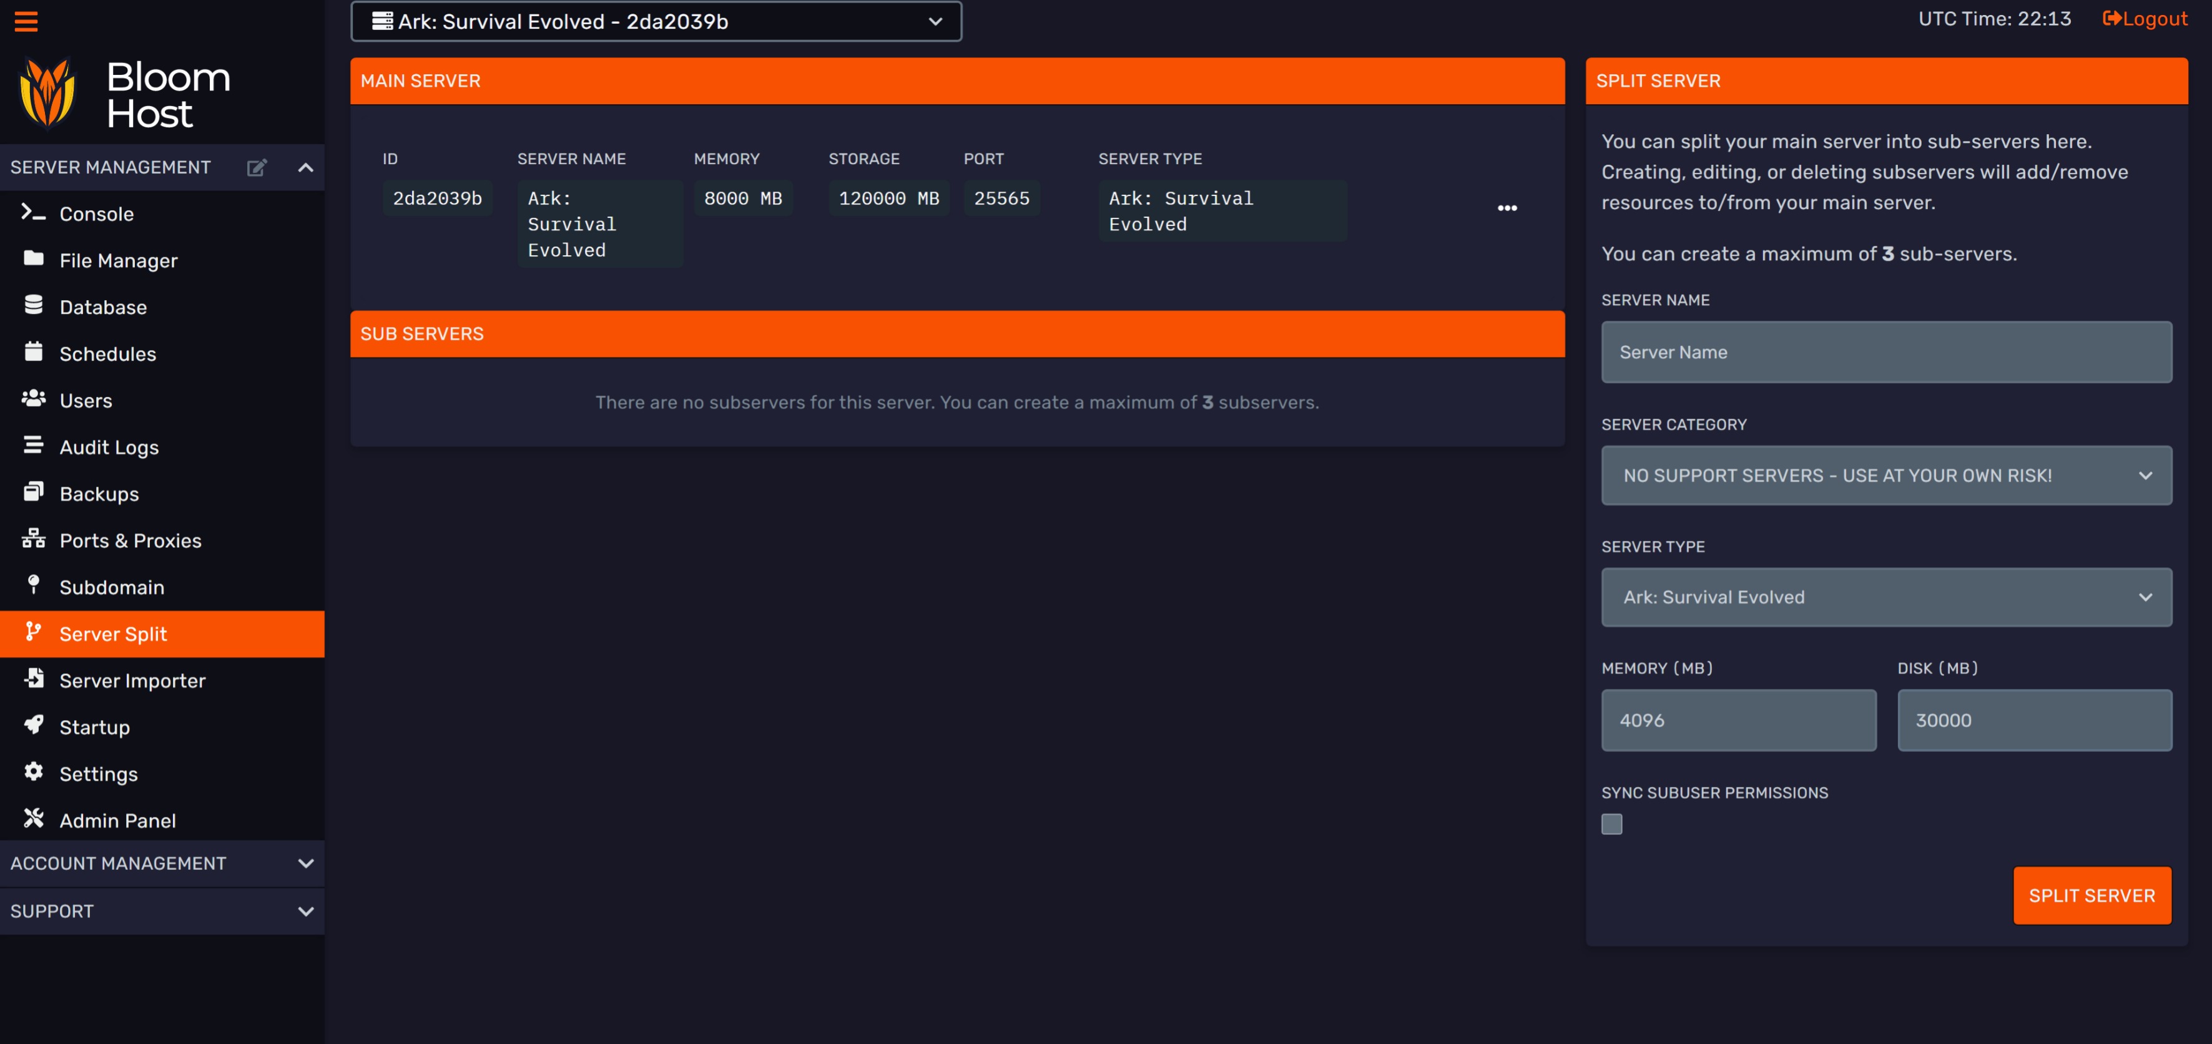Open the Admin Panel menu item

coord(117,821)
